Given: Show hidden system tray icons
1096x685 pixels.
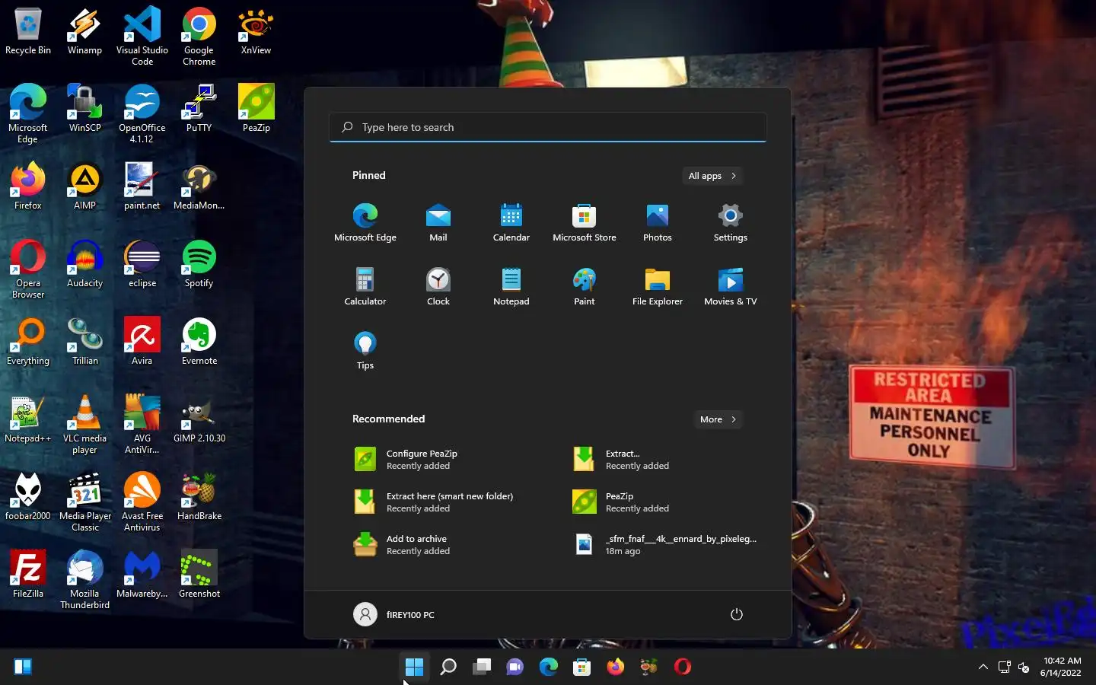Looking at the screenshot, I should 983,667.
